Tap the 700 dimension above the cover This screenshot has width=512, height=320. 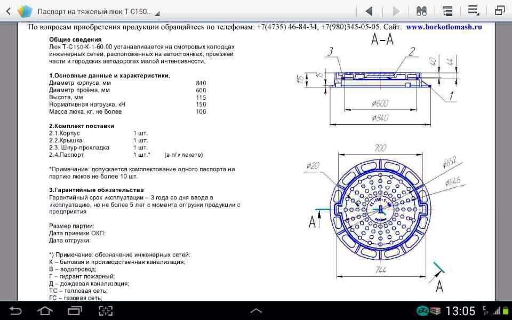[380, 148]
